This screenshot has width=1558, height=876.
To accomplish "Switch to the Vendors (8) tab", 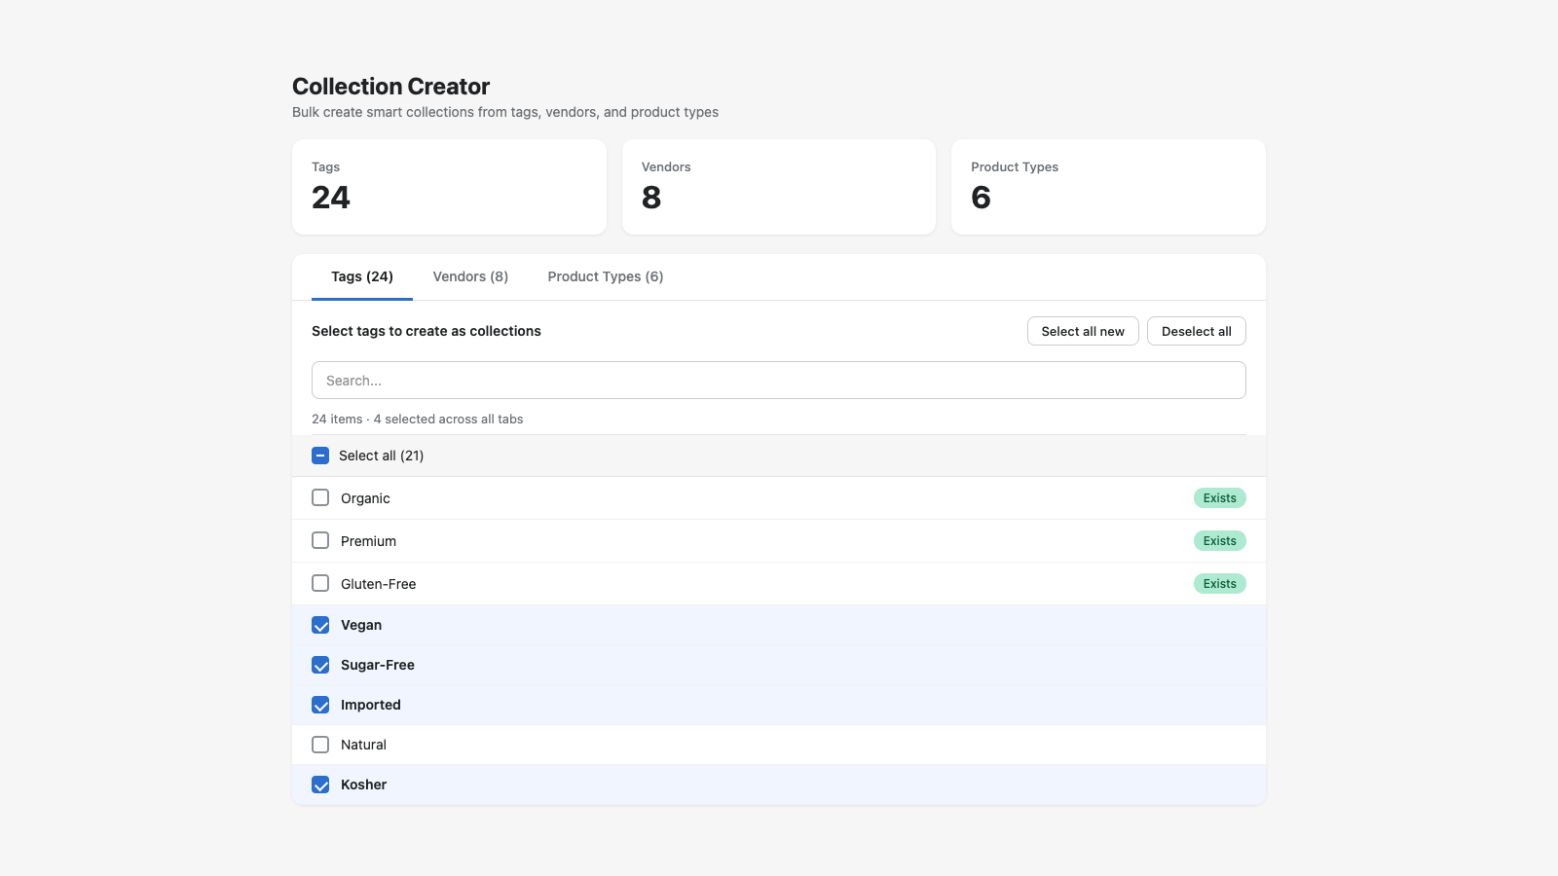I will (470, 276).
